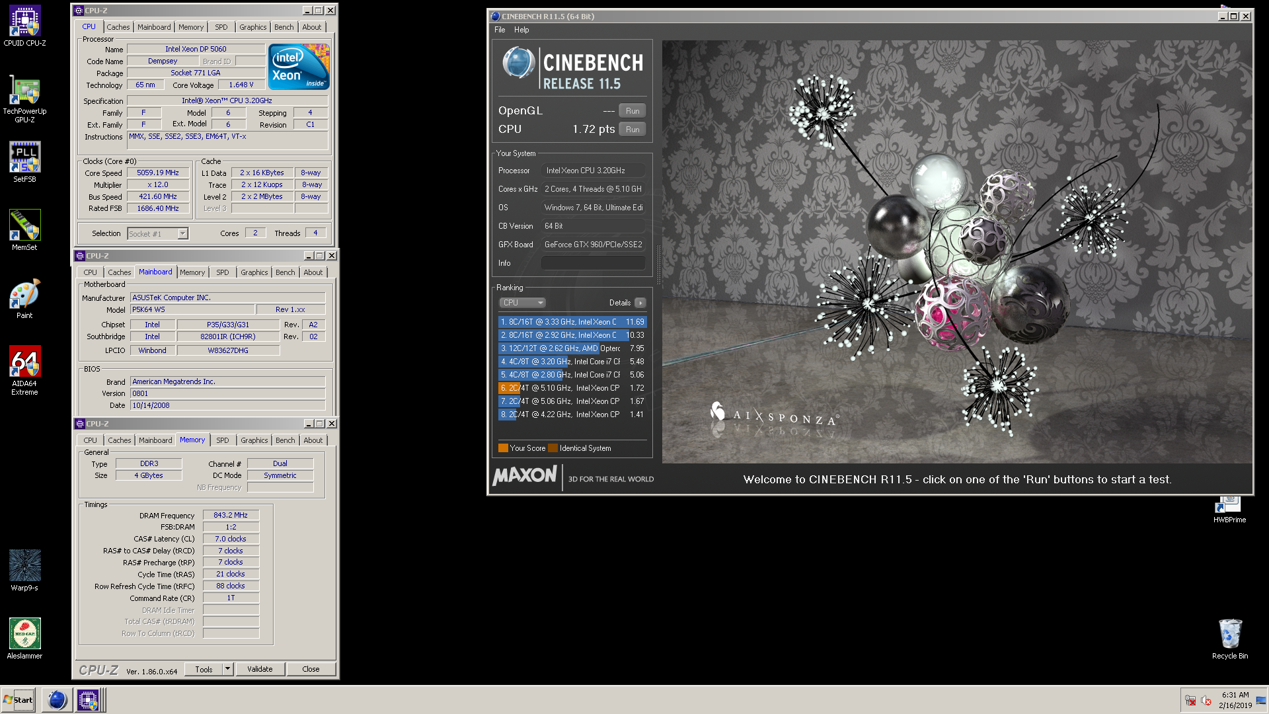Screen dimensions: 1269x714
Task: Open the Help menu in Cinebench
Action: 521,30
